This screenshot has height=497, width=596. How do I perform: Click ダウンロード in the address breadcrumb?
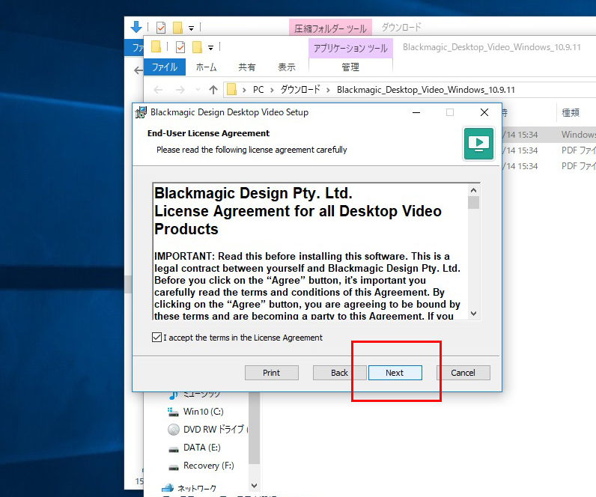click(300, 90)
